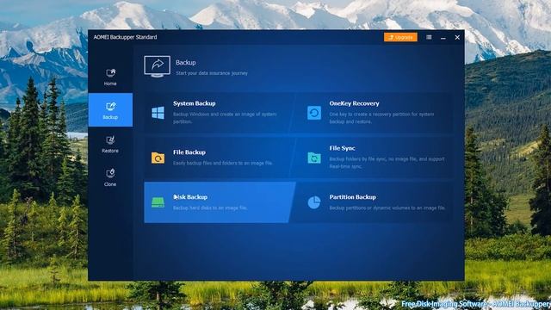Choose the Partition Backup title
Image resolution: width=551 pixels, height=310 pixels.
click(352, 197)
